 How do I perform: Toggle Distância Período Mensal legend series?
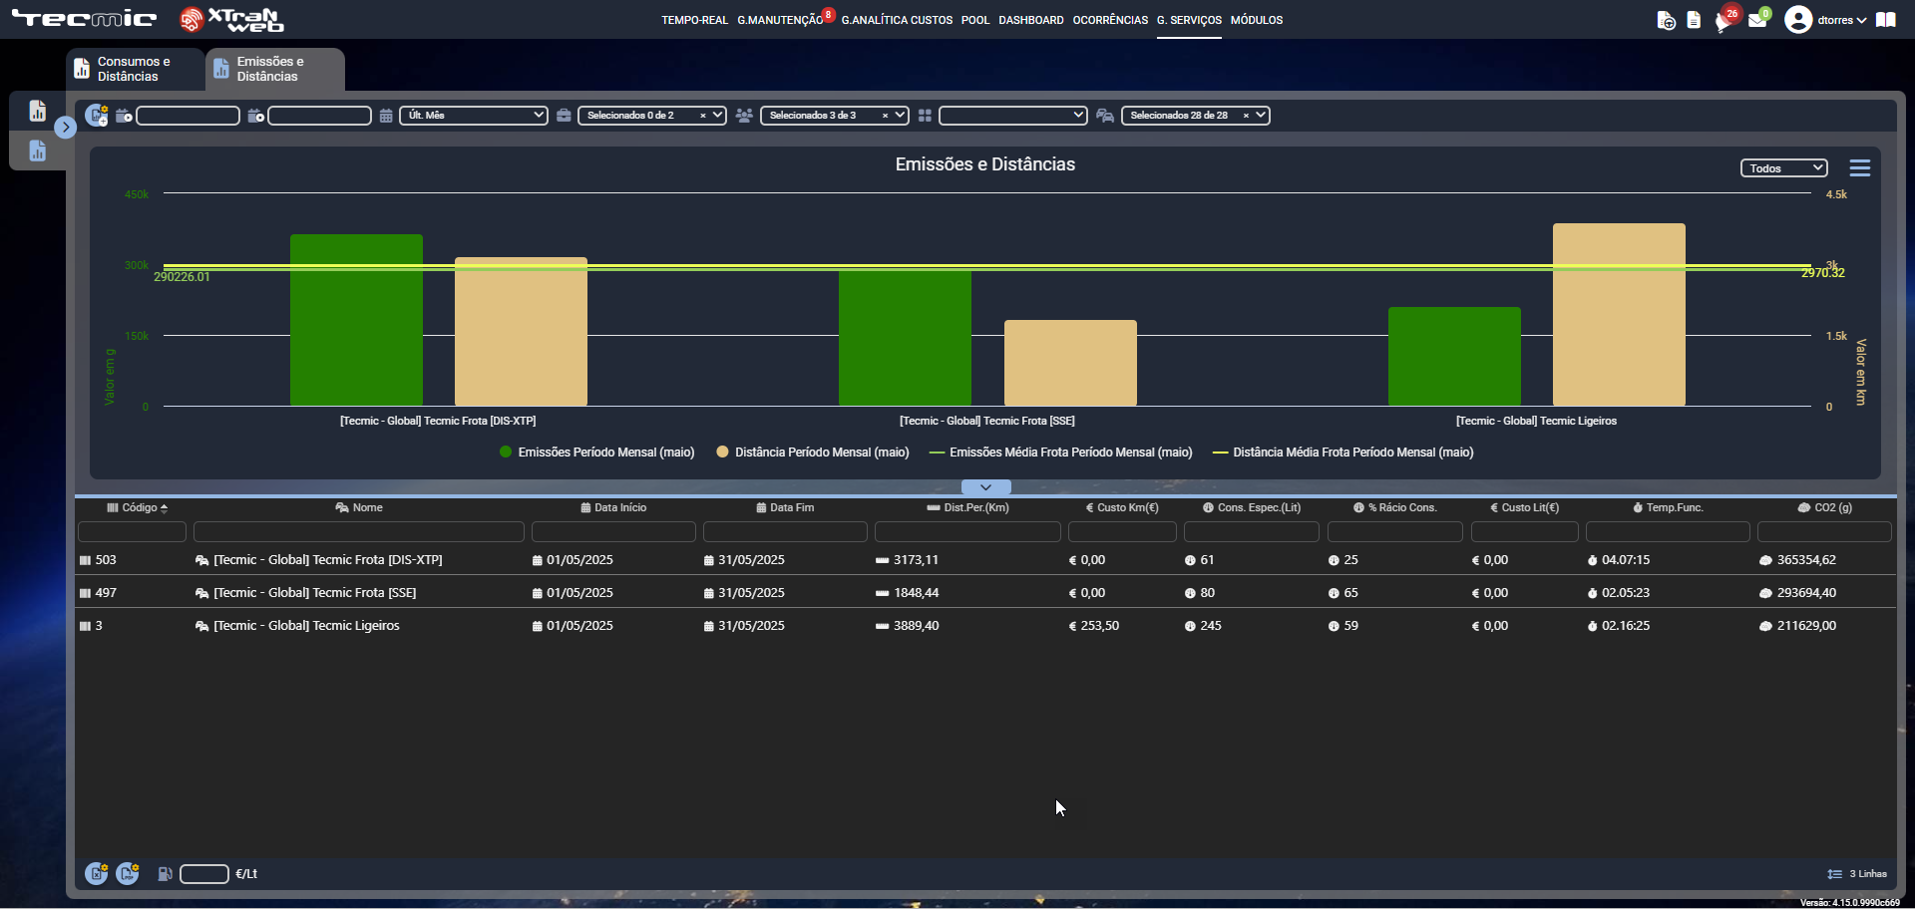point(813,453)
